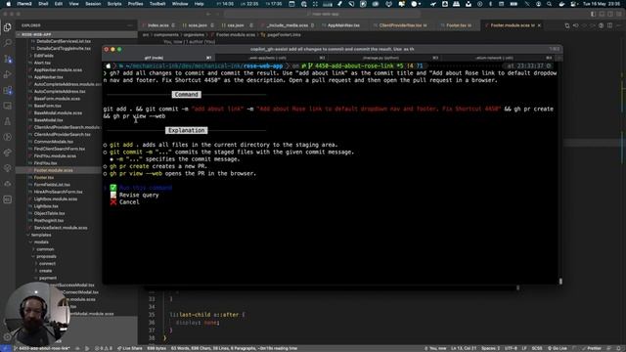The image size is (626, 352).
Task: Open the Testing flask icon in the activity bar
Action: [x=8, y=121]
